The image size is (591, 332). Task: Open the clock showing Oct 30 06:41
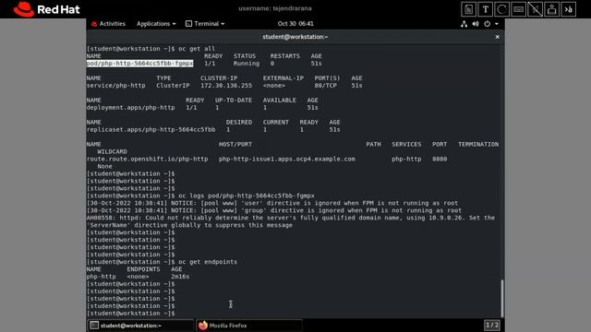click(295, 24)
